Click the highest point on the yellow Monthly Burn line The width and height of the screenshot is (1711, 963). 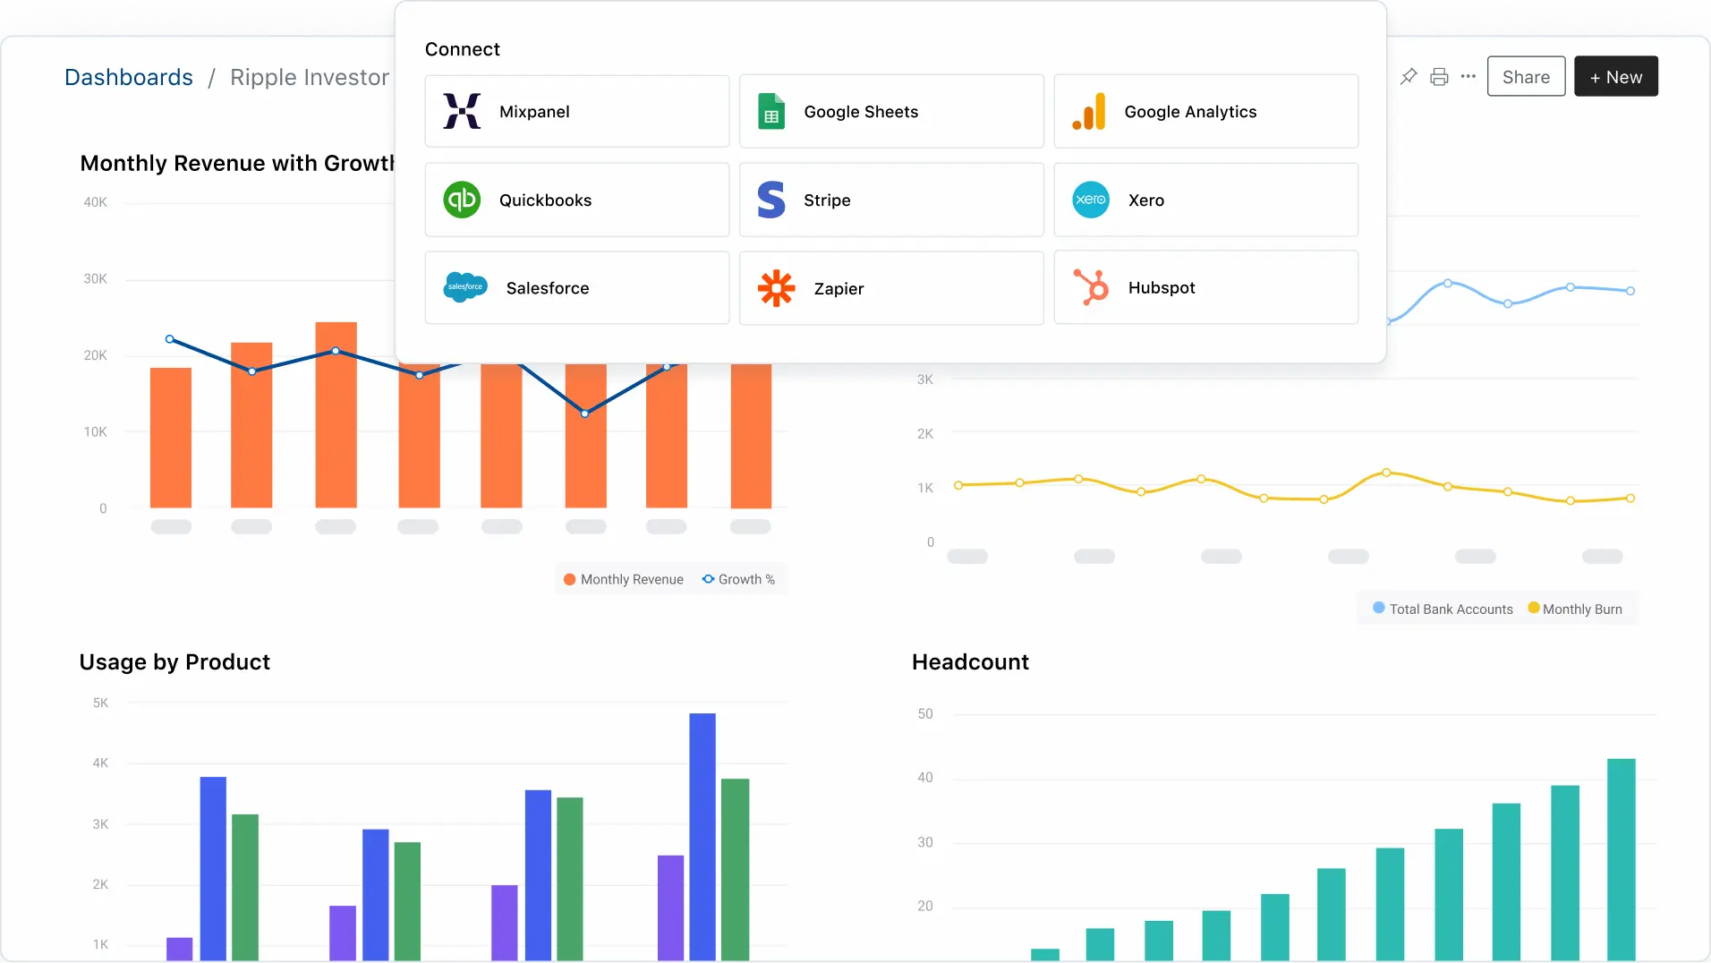point(1386,473)
